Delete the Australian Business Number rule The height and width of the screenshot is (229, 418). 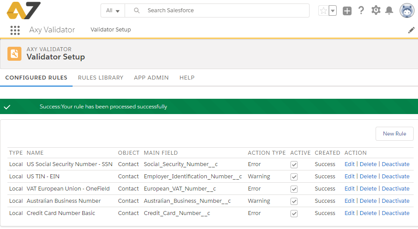click(x=368, y=201)
